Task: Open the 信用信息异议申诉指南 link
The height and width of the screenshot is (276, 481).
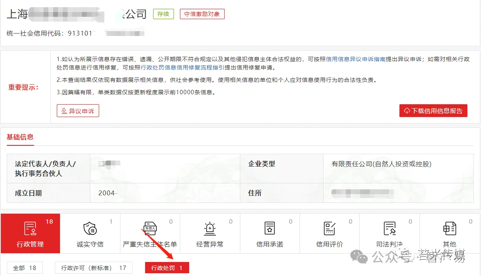Action: point(356,59)
